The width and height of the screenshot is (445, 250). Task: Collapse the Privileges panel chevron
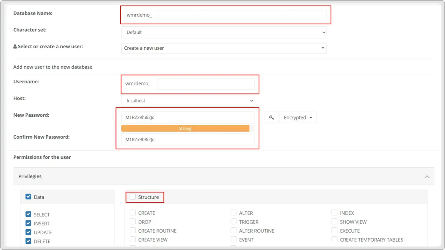[x=427, y=177]
